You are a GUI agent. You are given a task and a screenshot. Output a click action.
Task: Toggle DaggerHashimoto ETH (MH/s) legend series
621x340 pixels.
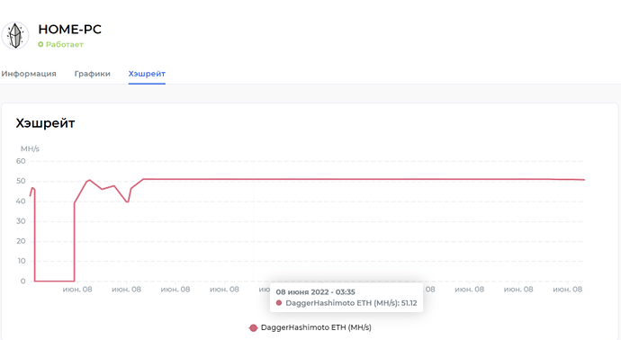310,327
